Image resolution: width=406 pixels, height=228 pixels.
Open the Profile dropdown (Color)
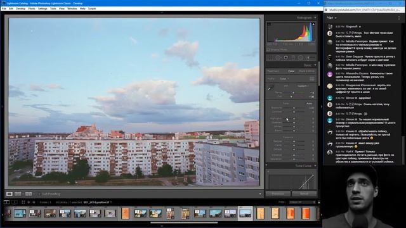coord(284,79)
